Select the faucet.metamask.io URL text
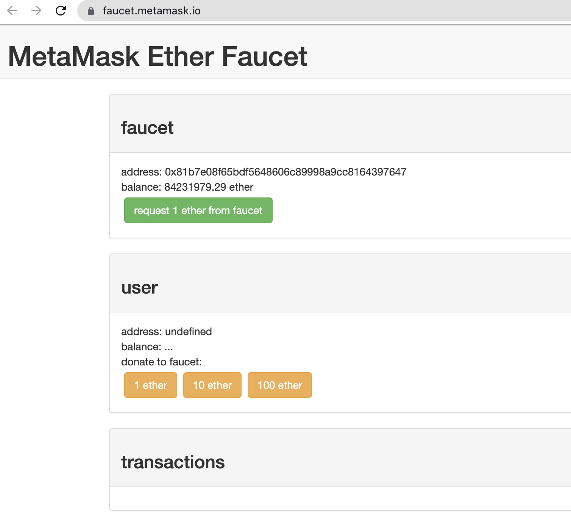This screenshot has width=571, height=519. 151,11
